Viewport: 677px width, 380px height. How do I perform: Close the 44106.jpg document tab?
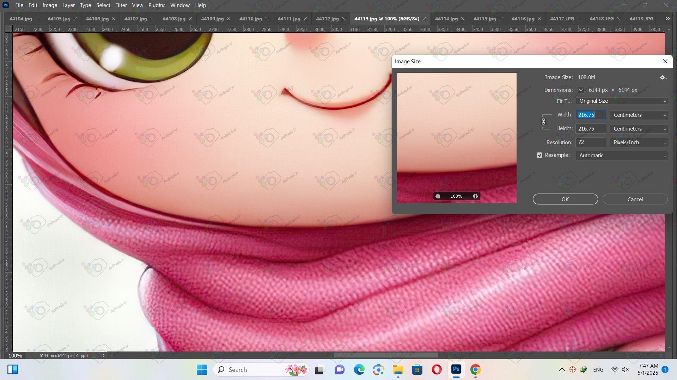[x=114, y=19]
